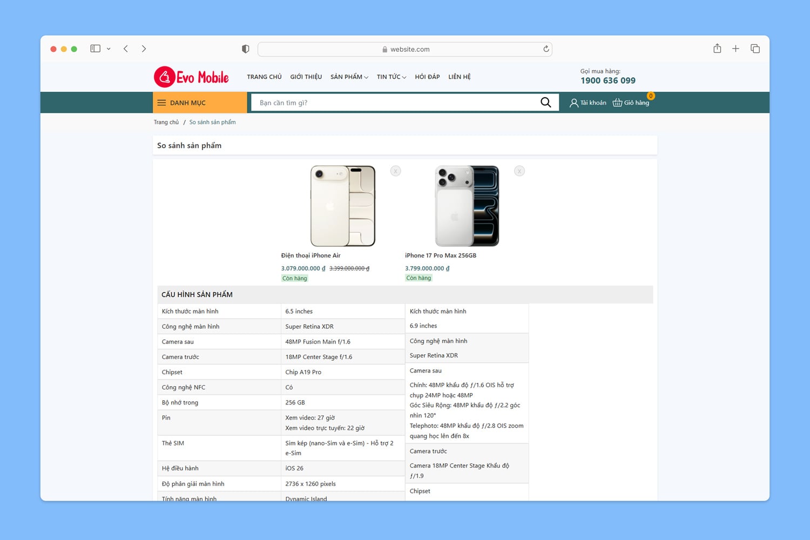
Task: Reload the page in browser
Action: coord(546,49)
